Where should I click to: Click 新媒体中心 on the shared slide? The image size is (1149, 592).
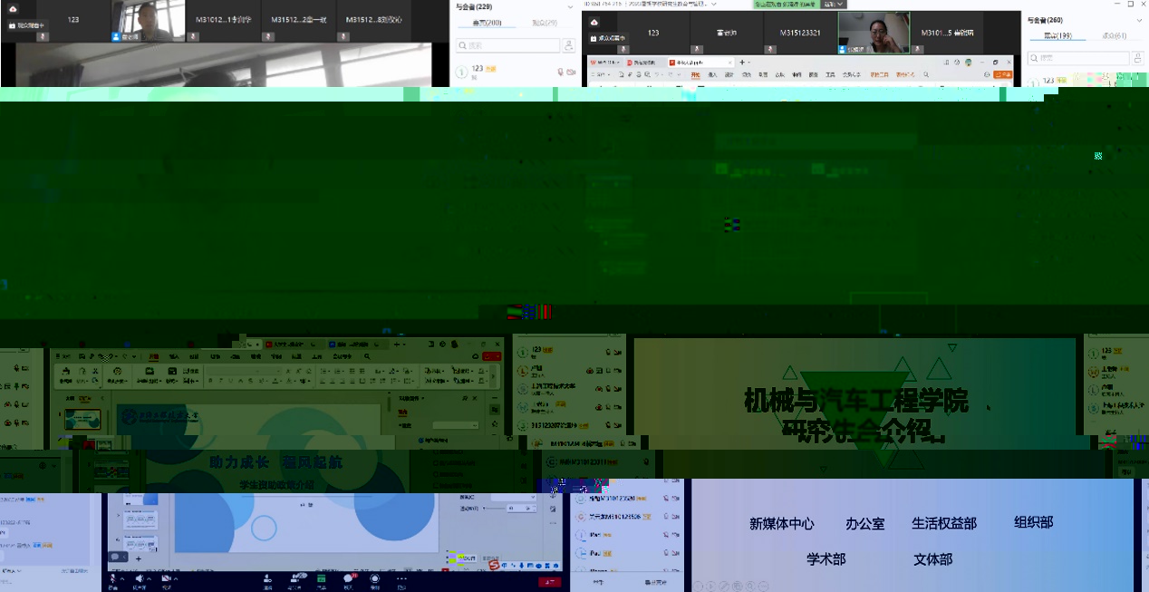[782, 523]
